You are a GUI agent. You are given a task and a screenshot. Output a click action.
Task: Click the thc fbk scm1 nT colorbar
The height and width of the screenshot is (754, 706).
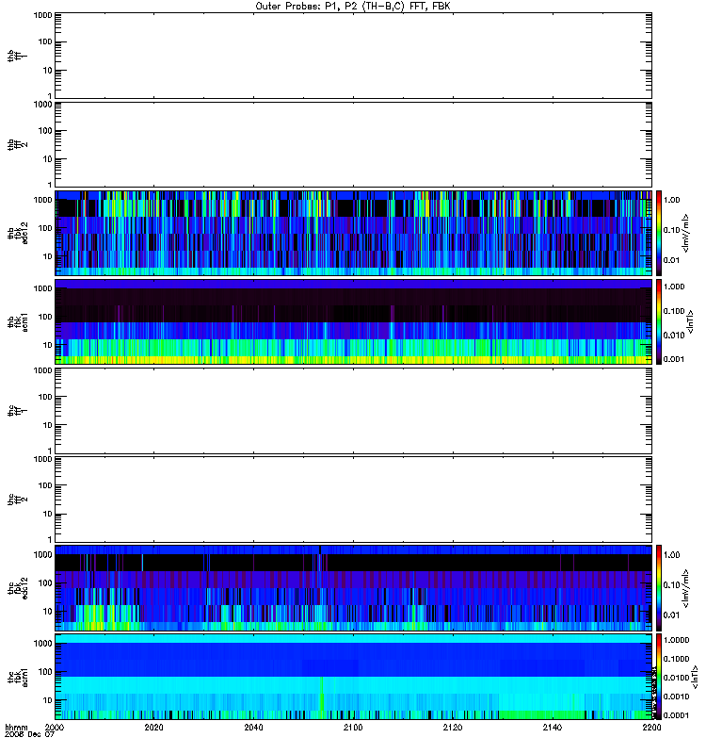point(659,677)
